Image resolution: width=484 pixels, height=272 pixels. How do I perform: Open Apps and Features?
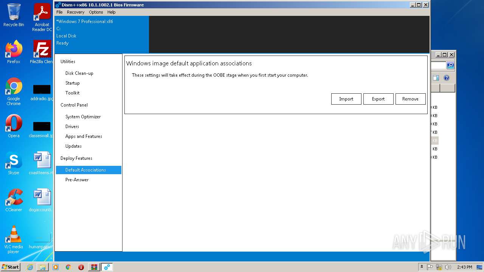88,136
